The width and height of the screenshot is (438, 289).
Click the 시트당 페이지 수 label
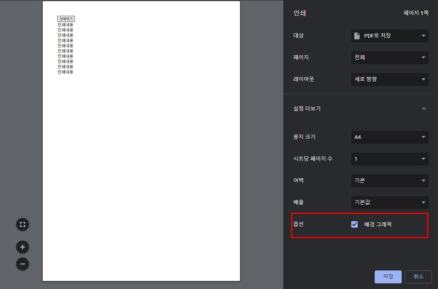(x=313, y=159)
